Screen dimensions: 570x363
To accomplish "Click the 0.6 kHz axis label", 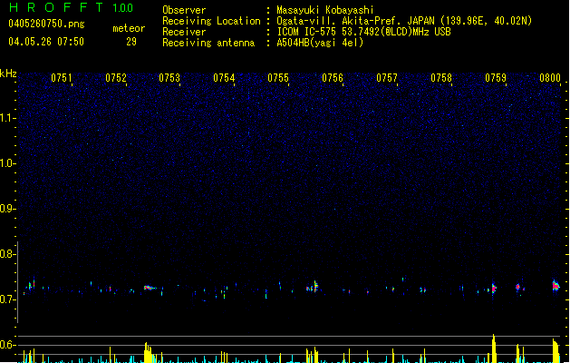I will 8,345.
